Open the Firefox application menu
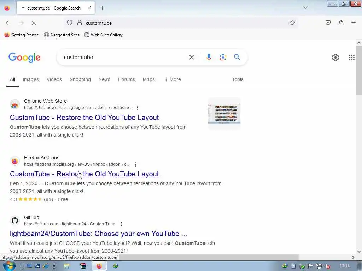Image resolution: width=362 pixels, height=271 pixels. pos(353,23)
